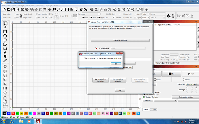The image size is (199, 124).
Task: Toggle Optimize Cut Path switch
Action: pyautogui.click(x=144, y=97)
